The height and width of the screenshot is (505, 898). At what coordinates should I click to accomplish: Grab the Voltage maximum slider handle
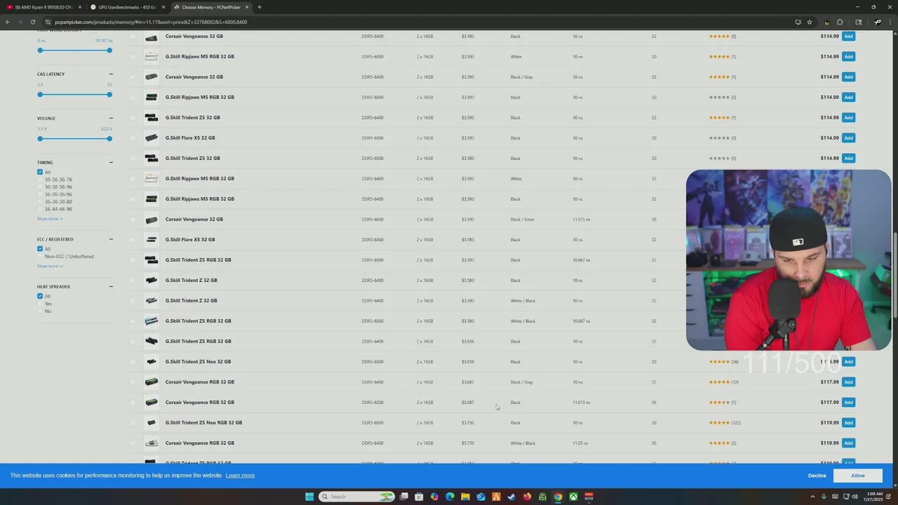click(109, 139)
